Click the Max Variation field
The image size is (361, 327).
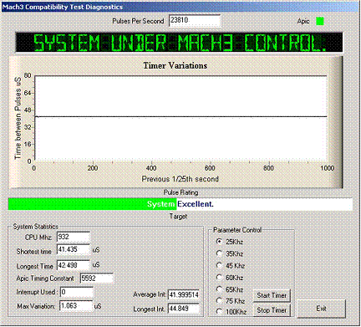pyautogui.click(x=76, y=306)
